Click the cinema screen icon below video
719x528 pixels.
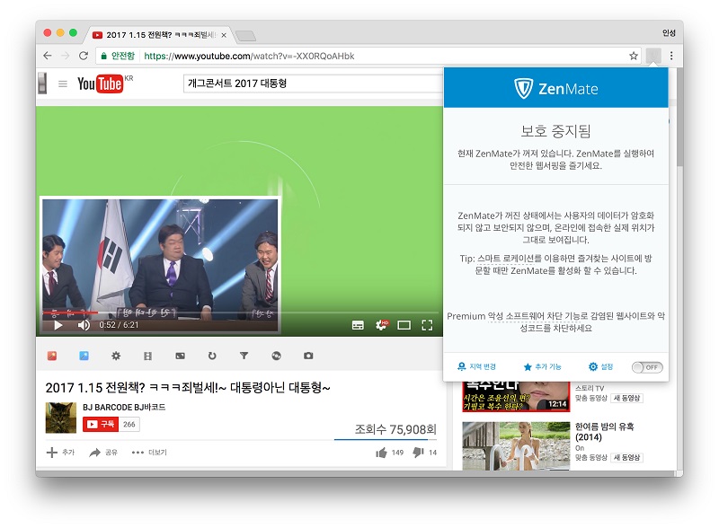(181, 356)
